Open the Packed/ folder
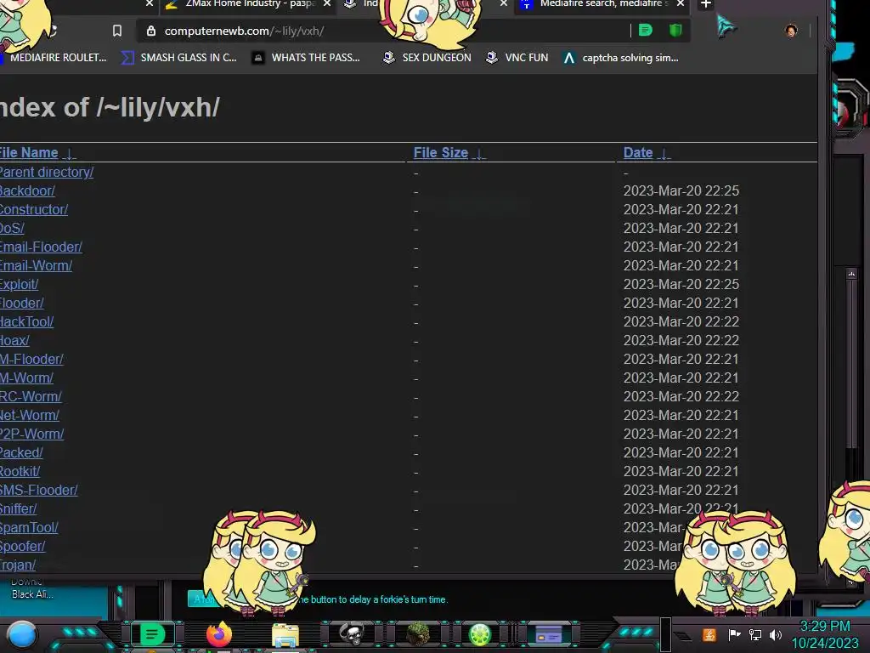870x653 pixels. [21, 452]
